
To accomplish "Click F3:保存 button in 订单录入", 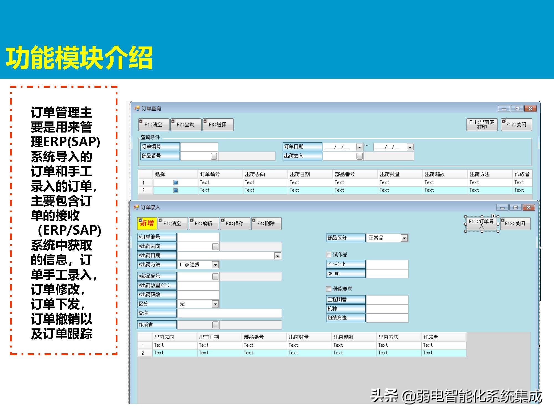I will pos(235,223).
